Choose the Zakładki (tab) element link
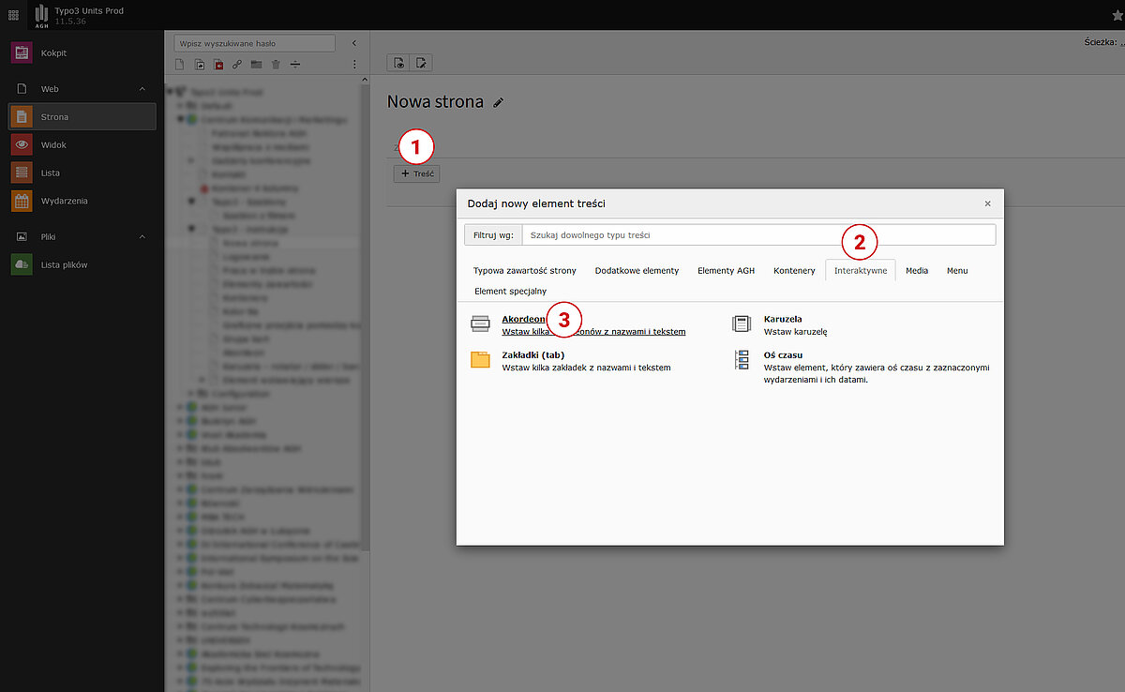 [532, 355]
